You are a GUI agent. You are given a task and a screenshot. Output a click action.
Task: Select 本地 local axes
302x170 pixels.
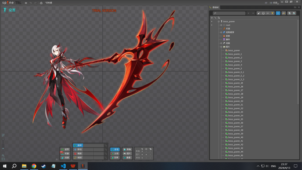(x=115, y=149)
